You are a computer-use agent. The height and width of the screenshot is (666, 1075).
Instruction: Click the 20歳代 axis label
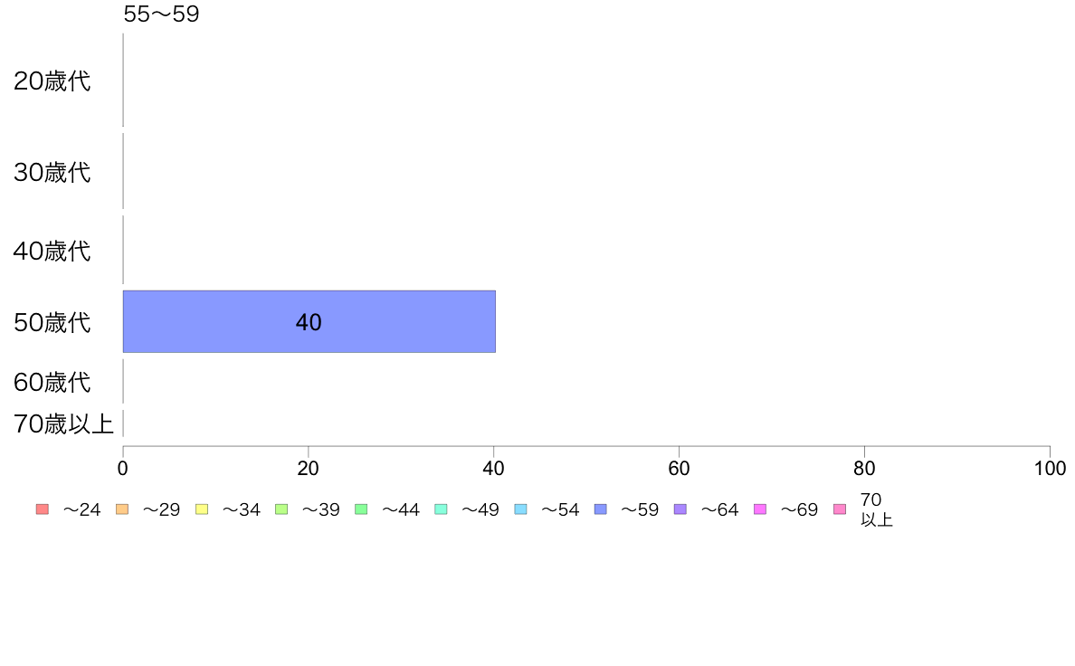[x=52, y=81]
